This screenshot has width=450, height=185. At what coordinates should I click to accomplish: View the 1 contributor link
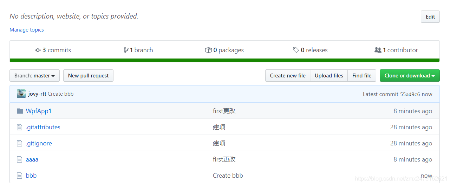396,50
